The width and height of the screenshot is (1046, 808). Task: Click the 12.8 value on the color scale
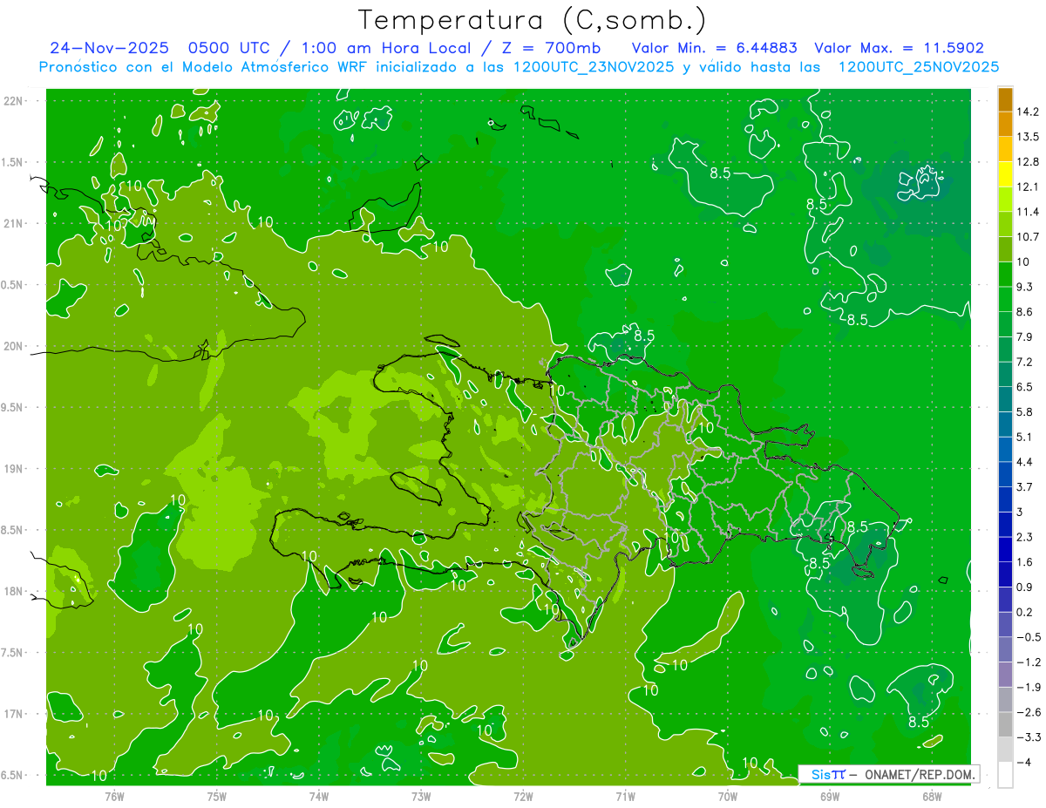tap(1028, 162)
